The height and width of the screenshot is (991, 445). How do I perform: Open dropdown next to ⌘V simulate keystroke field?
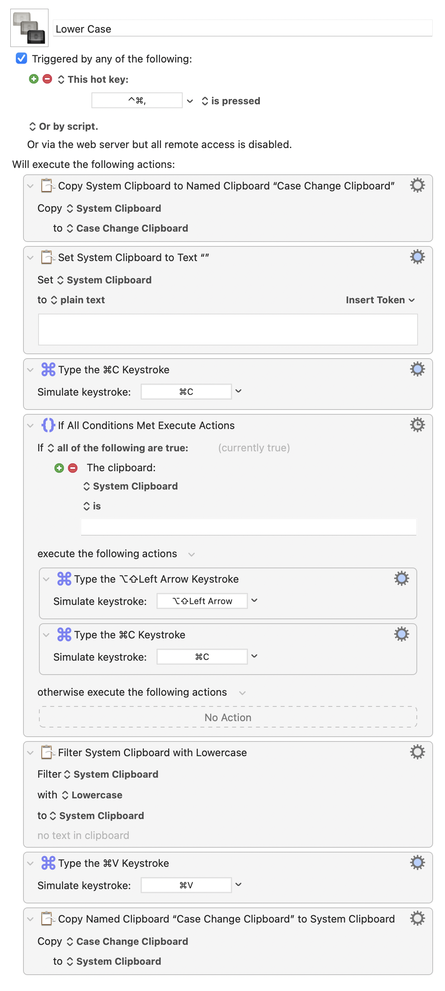click(238, 885)
